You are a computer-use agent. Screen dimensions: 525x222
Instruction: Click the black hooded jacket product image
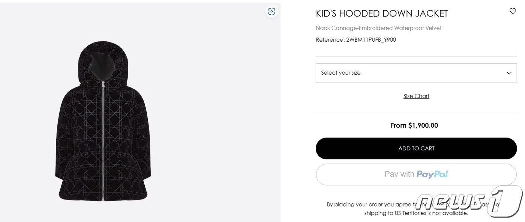103,121
